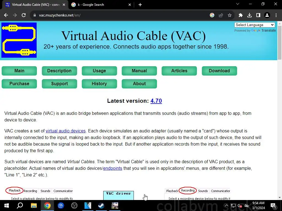Open the Chrome profile avatar
282x211 pixels.
[x=267, y=15]
